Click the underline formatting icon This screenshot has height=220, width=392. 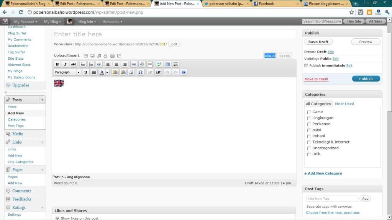(85, 72)
